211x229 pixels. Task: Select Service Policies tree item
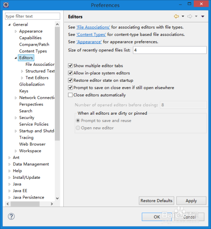[x=34, y=124]
